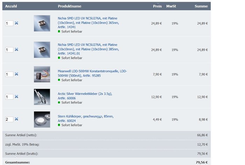245x165 pixels.
Task: View the Arctic Silver product thumbnail
Action: [42, 97]
